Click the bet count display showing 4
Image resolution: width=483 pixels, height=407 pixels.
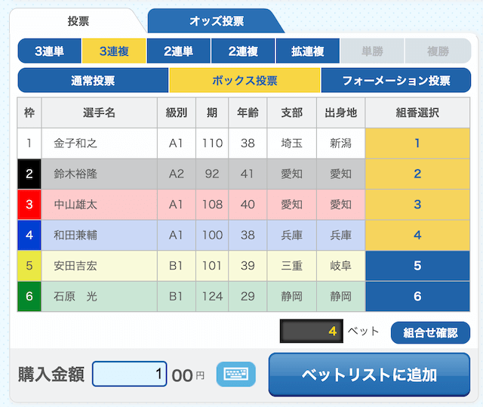[x=312, y=331]
